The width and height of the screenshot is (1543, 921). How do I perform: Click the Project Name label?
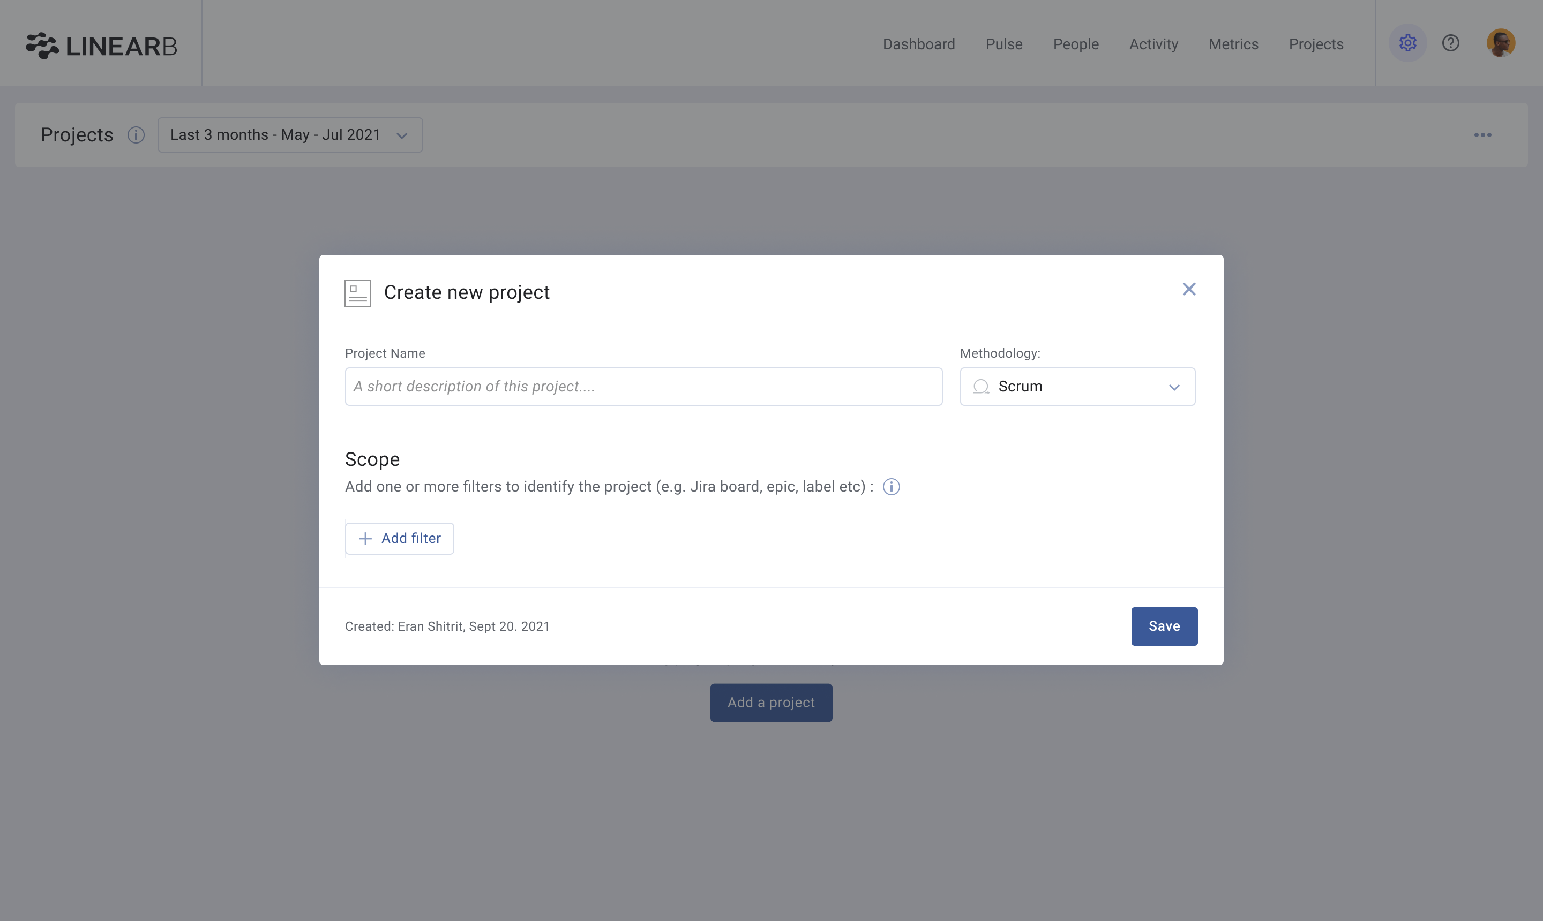click(385, 353)
